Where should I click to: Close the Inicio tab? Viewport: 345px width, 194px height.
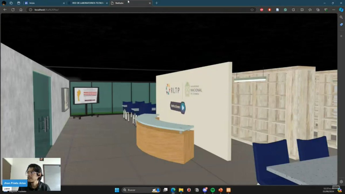click(x=64, y=3)
